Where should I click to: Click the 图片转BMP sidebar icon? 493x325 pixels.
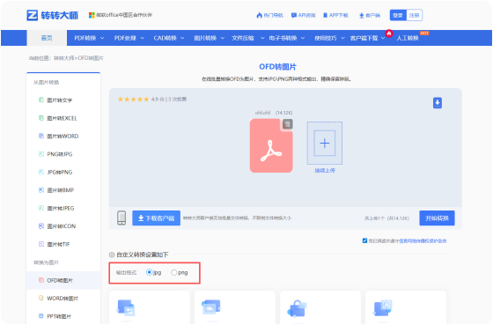click(x=41, y=190)
